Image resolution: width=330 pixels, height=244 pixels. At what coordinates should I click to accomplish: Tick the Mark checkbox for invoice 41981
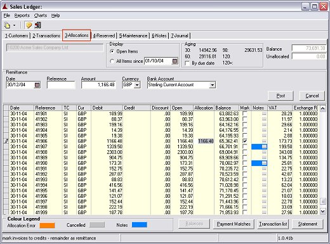(245, 113)
